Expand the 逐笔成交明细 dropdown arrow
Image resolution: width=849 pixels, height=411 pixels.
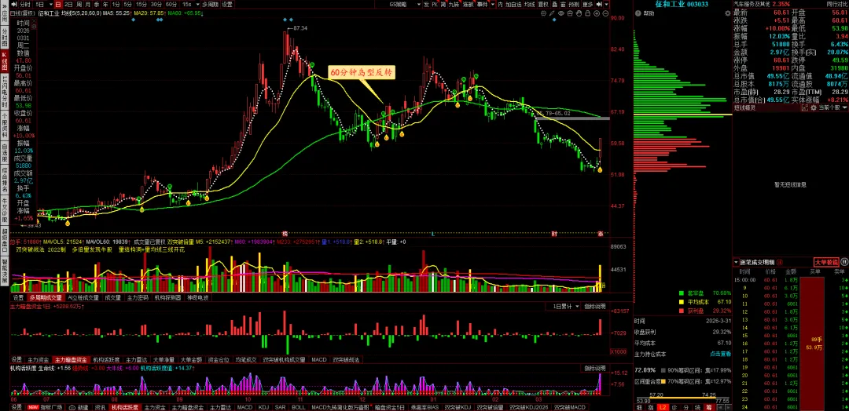coord(737,263)
